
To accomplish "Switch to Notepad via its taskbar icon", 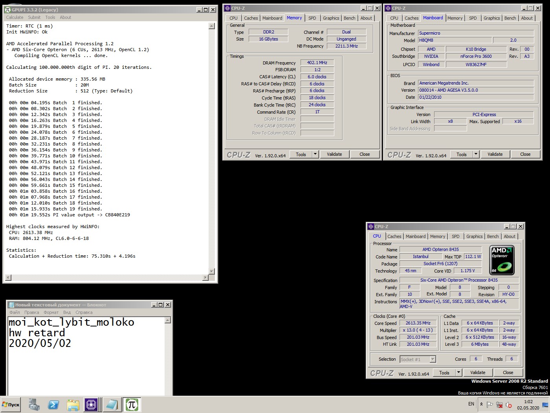I will tap(112, 405).
